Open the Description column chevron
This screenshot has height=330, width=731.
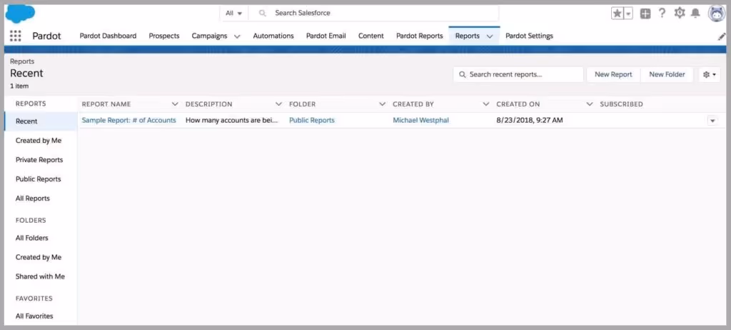pos(279,104)
